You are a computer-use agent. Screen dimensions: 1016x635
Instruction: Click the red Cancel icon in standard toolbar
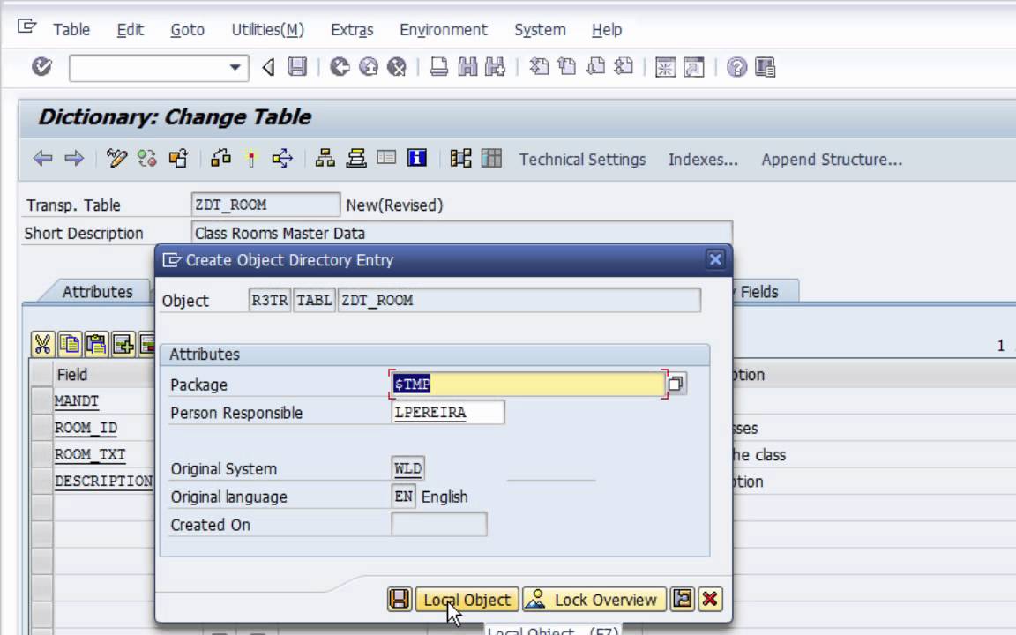(397, 67)
